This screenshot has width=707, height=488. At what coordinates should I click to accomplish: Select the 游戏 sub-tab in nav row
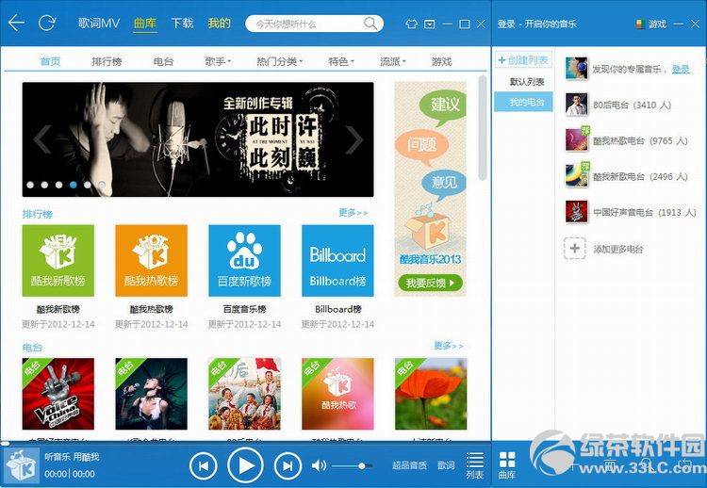coord(441,61)
